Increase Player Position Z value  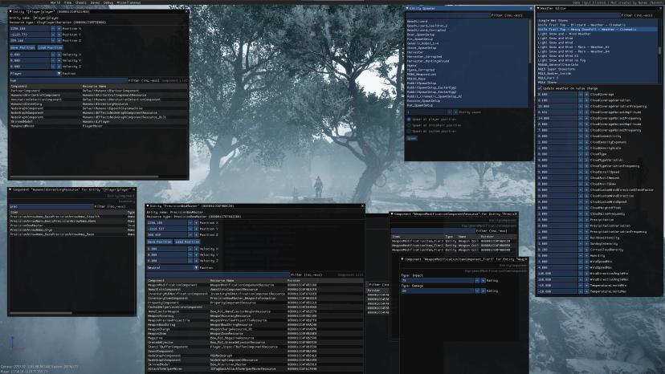59,40
